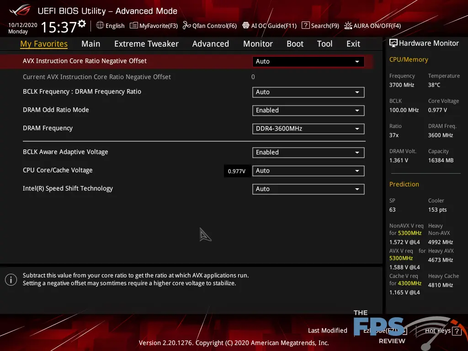Select the My Favorites tab
Screen dimensions: 468x351
(x=44, y=44)
